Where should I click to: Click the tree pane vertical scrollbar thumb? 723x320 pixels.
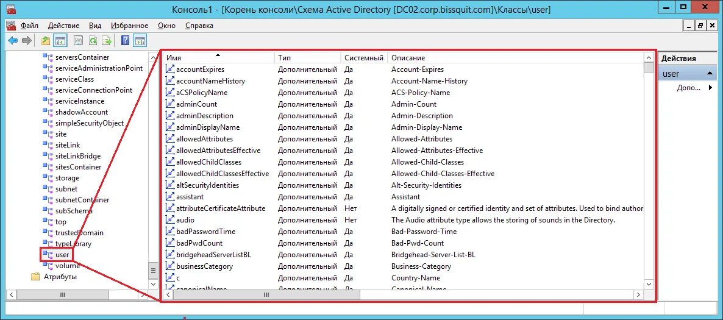tap(153, 270)
